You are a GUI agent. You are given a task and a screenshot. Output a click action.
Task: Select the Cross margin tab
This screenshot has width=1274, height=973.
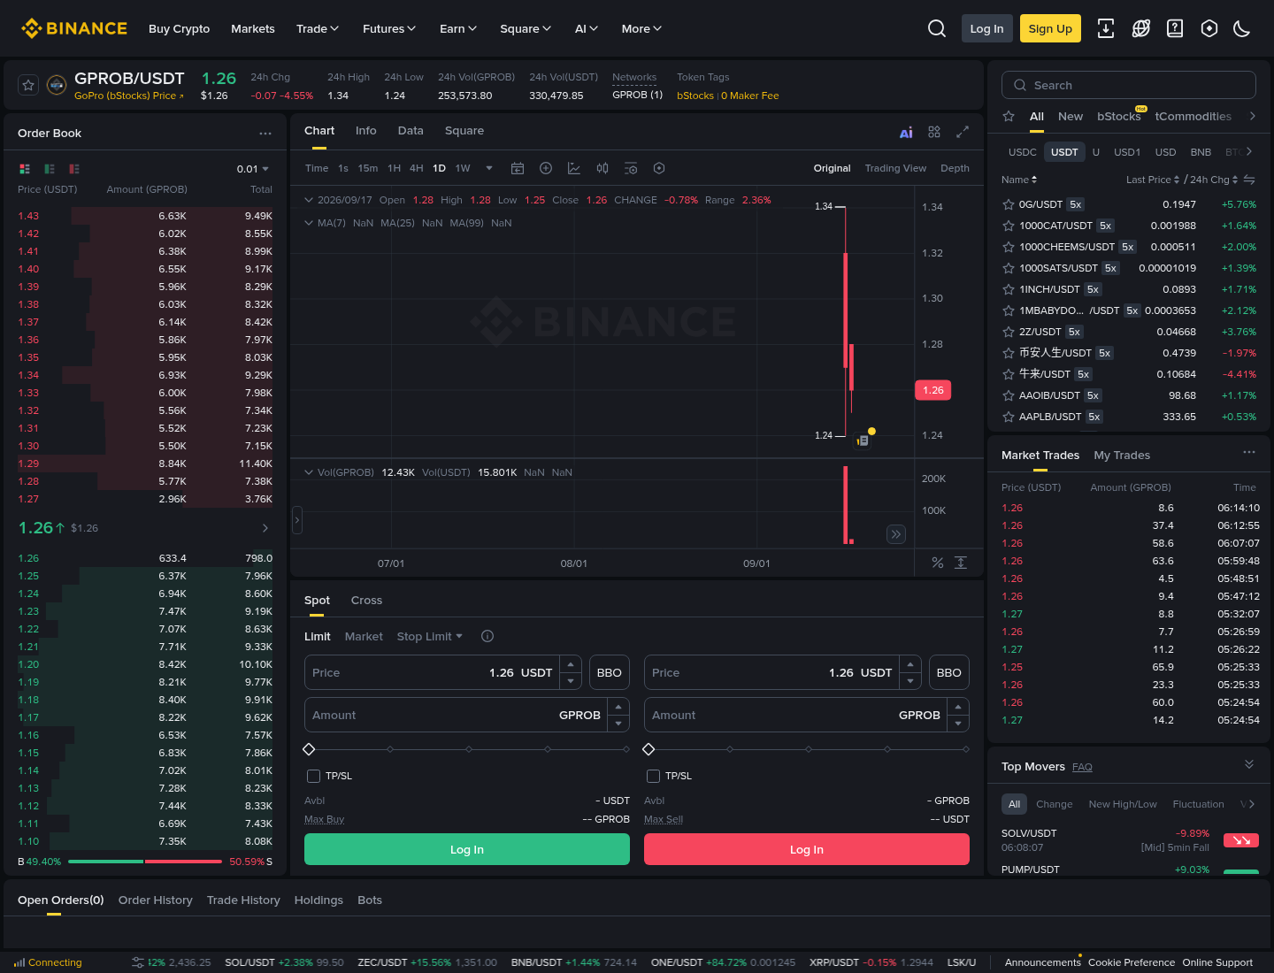coord(366,601)
